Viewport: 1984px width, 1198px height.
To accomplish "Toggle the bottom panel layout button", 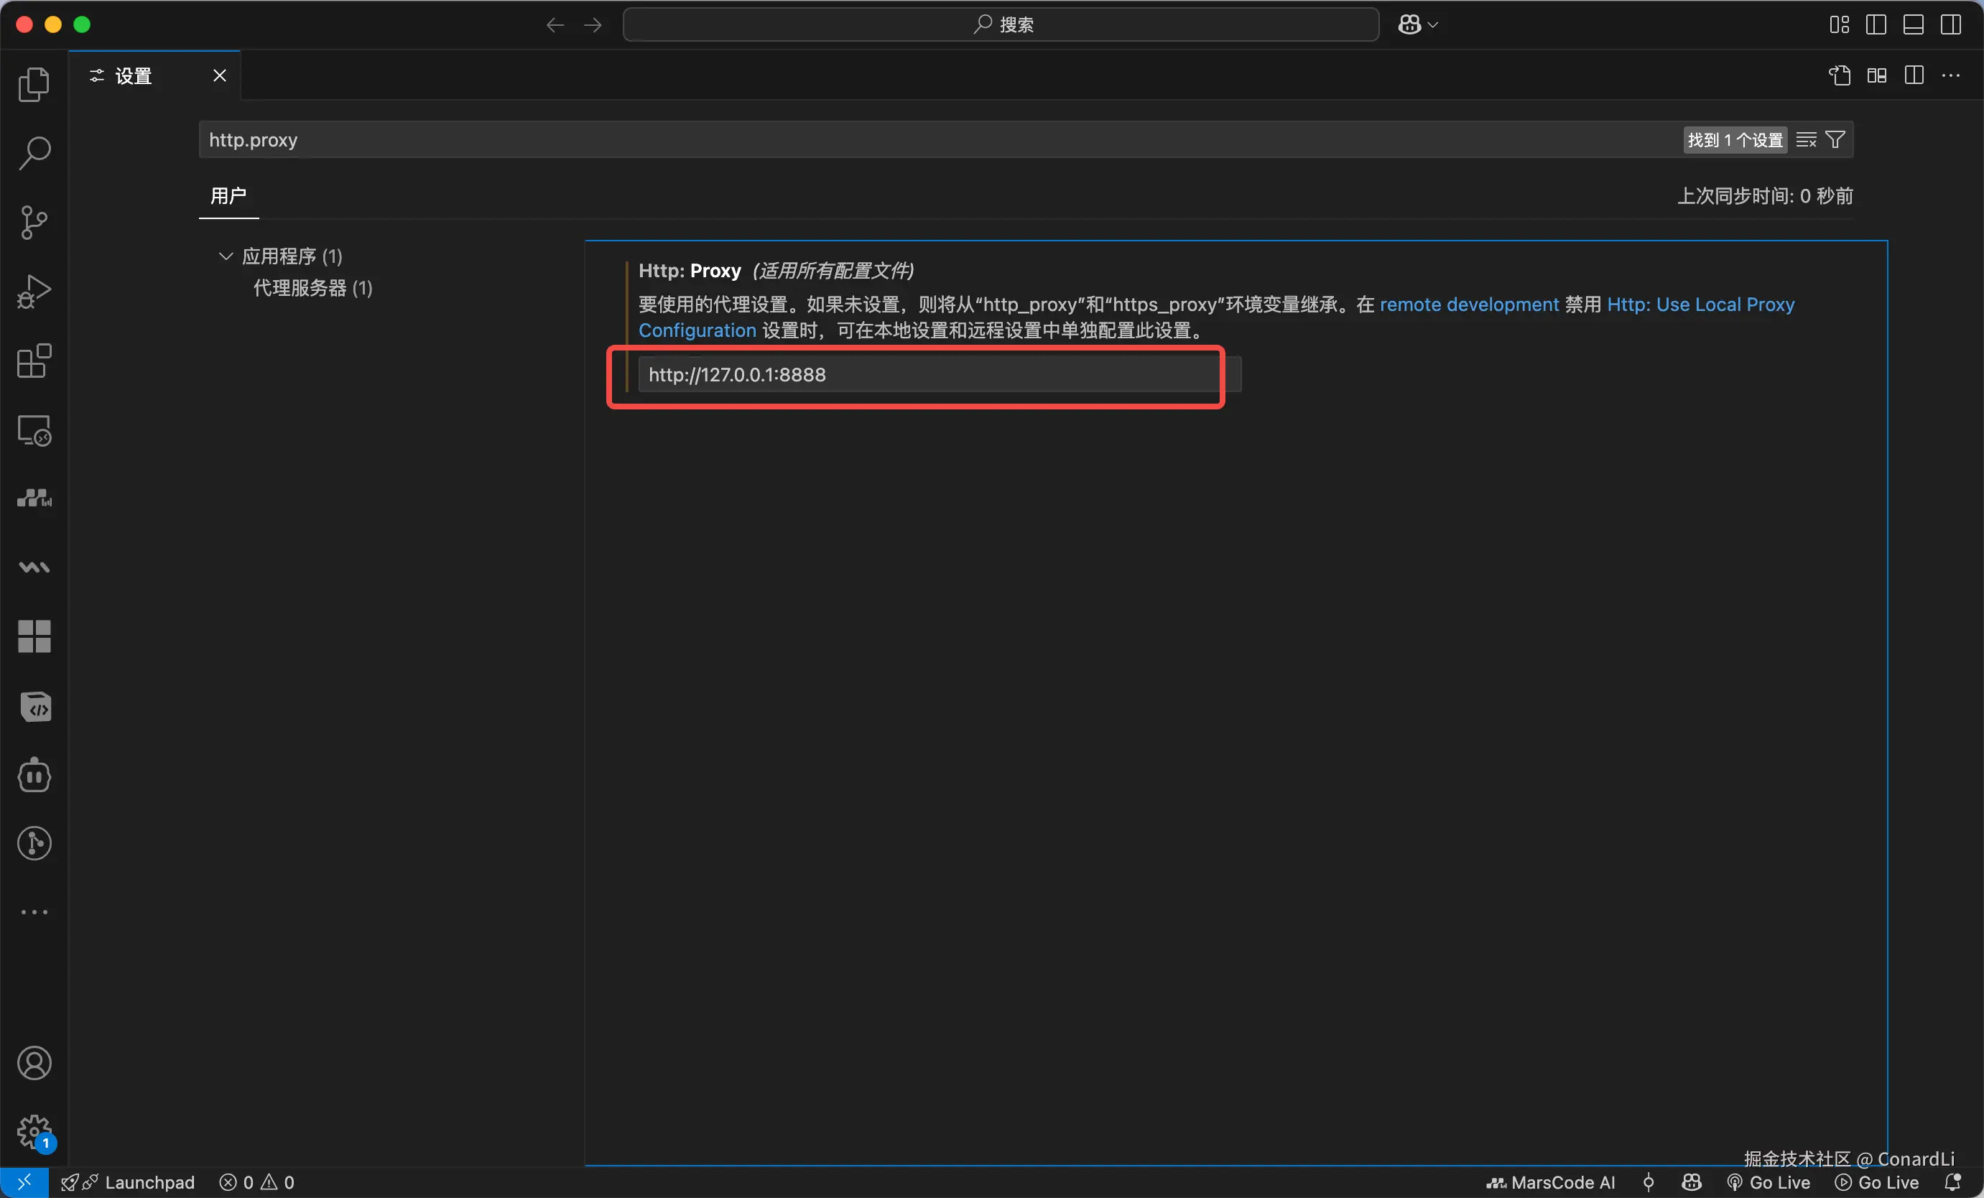I will tap(1913, 25).
